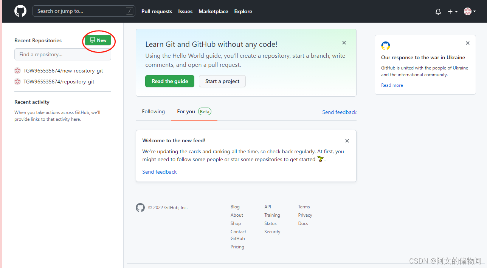Screen dimensions: 487x268
Task: Click avatar beside repository_git
Action: [17, 82]
